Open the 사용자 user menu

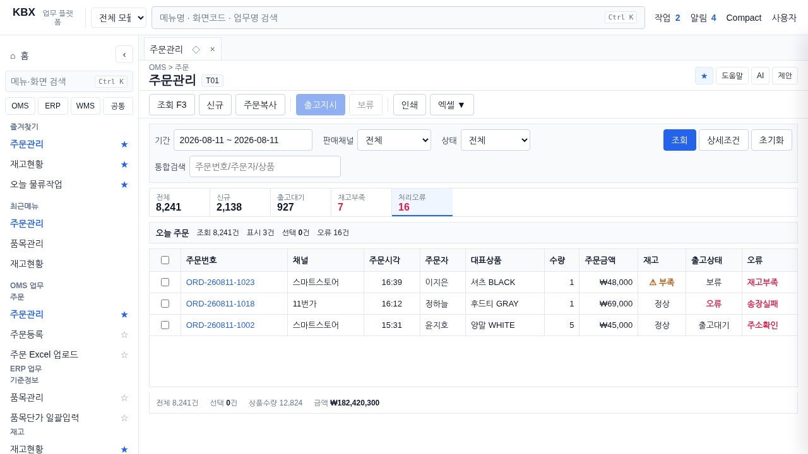pos(784,18)
